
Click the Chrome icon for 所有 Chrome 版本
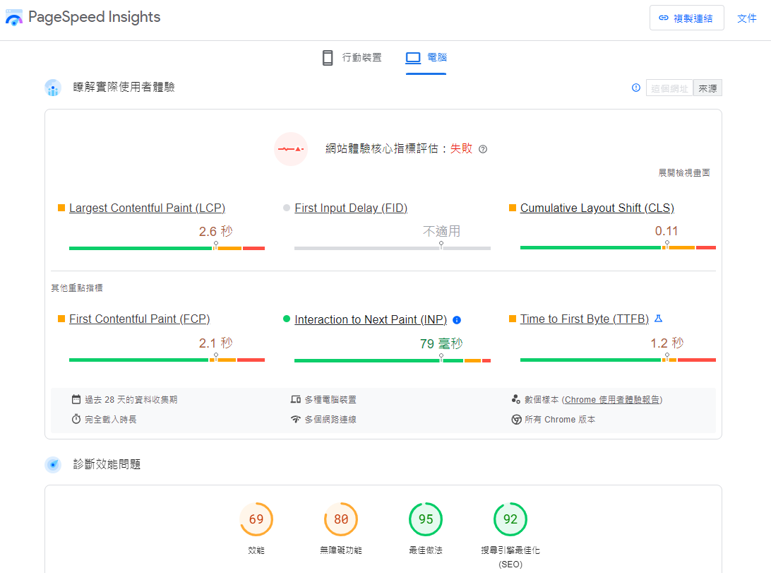click(x=516, y=420)
